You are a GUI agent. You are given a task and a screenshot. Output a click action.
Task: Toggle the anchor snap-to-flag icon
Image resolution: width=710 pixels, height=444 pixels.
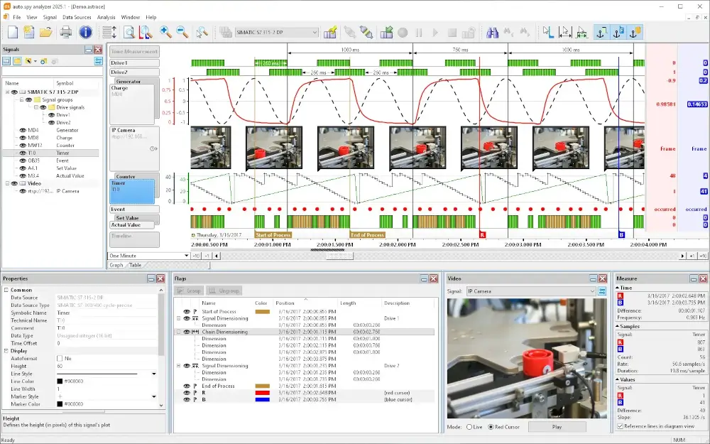pyautogui.click(x=618, y=32)
